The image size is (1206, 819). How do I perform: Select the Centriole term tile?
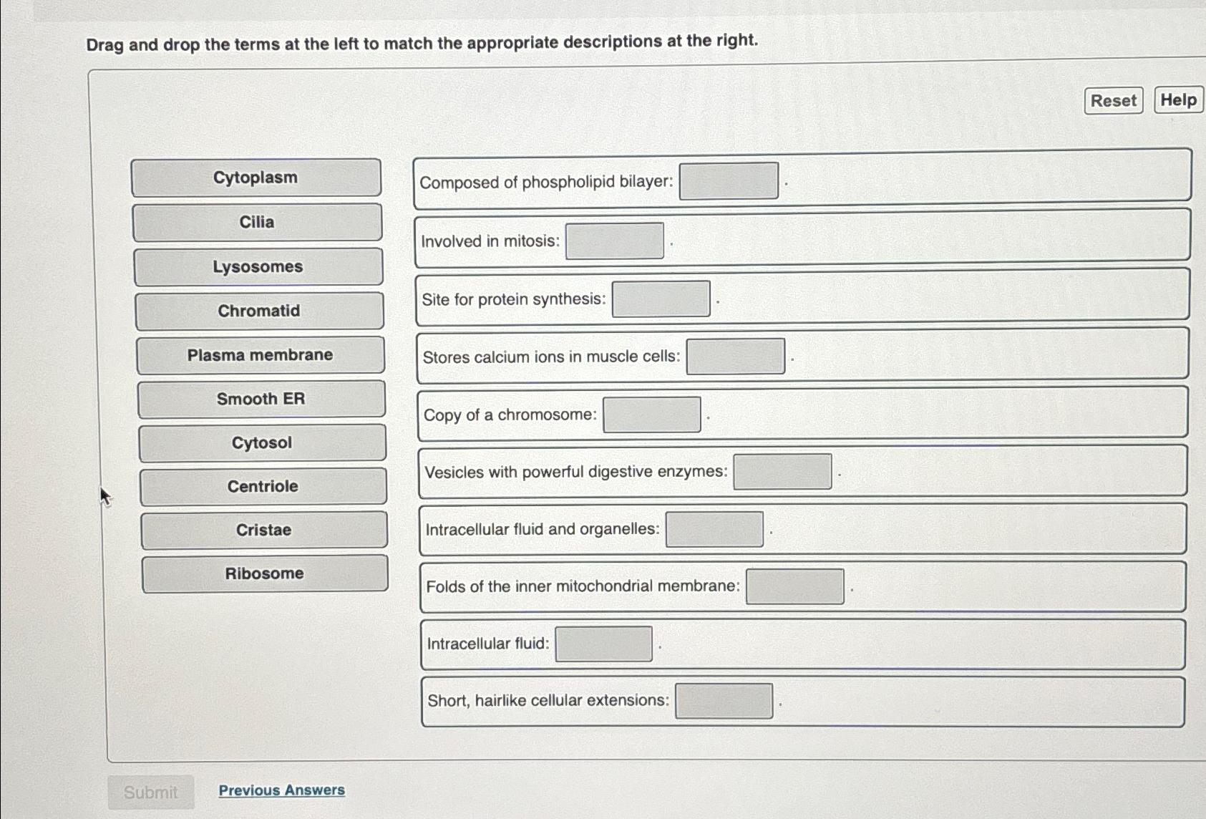coord(262,487)
